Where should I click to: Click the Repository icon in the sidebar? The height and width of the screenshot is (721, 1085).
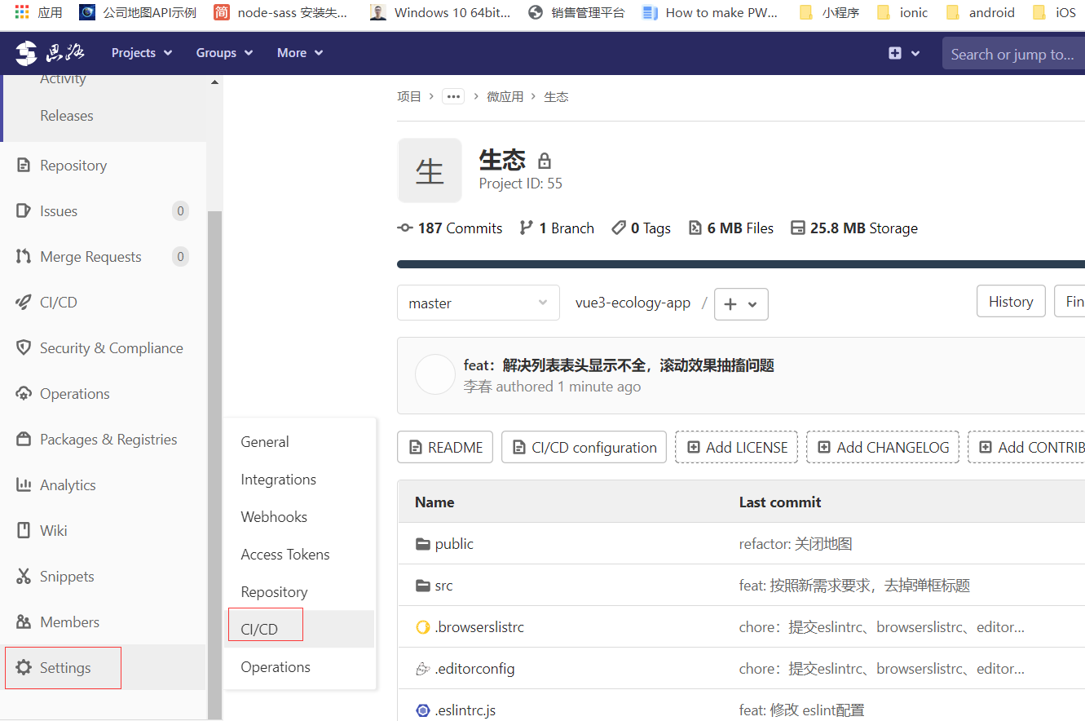(x=24, y=166)
